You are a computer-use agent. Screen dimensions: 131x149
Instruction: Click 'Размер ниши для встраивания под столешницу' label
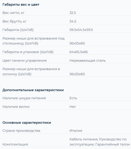click(33, 41)
